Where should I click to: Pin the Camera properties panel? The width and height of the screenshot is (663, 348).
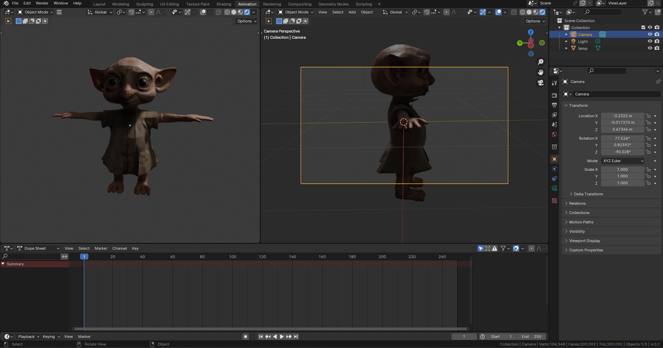(x=658, y=82)
